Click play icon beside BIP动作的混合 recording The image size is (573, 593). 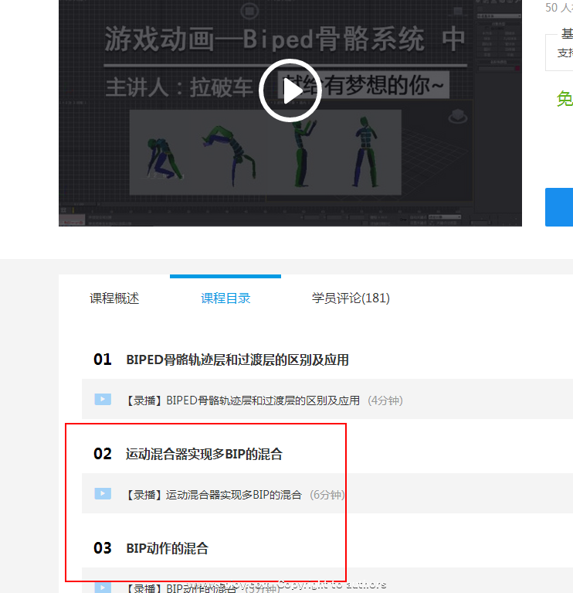(x=103, y=588)
